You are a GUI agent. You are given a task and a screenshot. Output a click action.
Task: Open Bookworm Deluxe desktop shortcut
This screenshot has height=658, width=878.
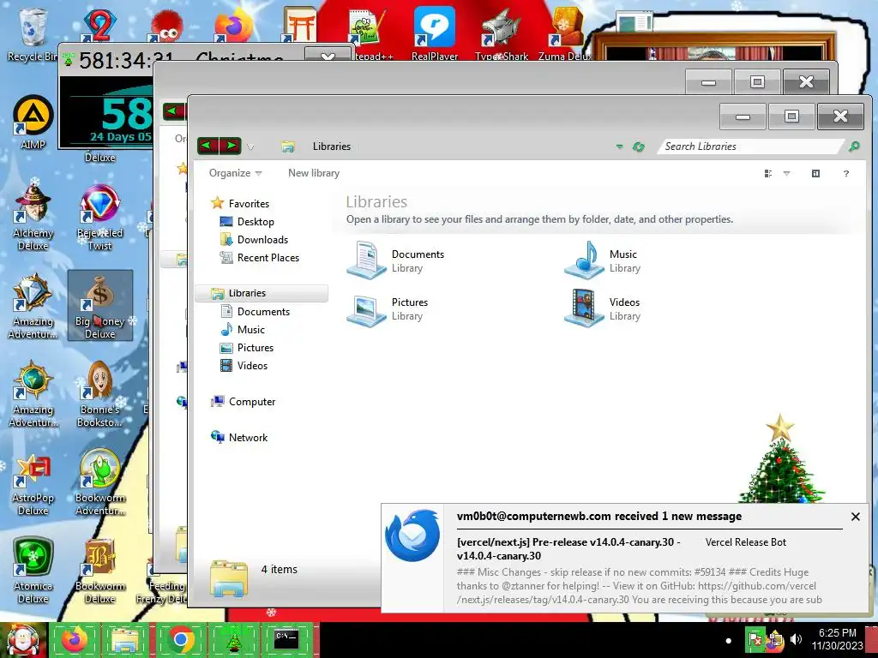click(99, 571)
